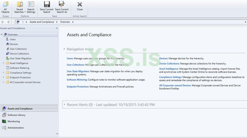Screen dimensions: 247x138
Task: Select the Compliance Settings folder icon
Action: (8, 73)
